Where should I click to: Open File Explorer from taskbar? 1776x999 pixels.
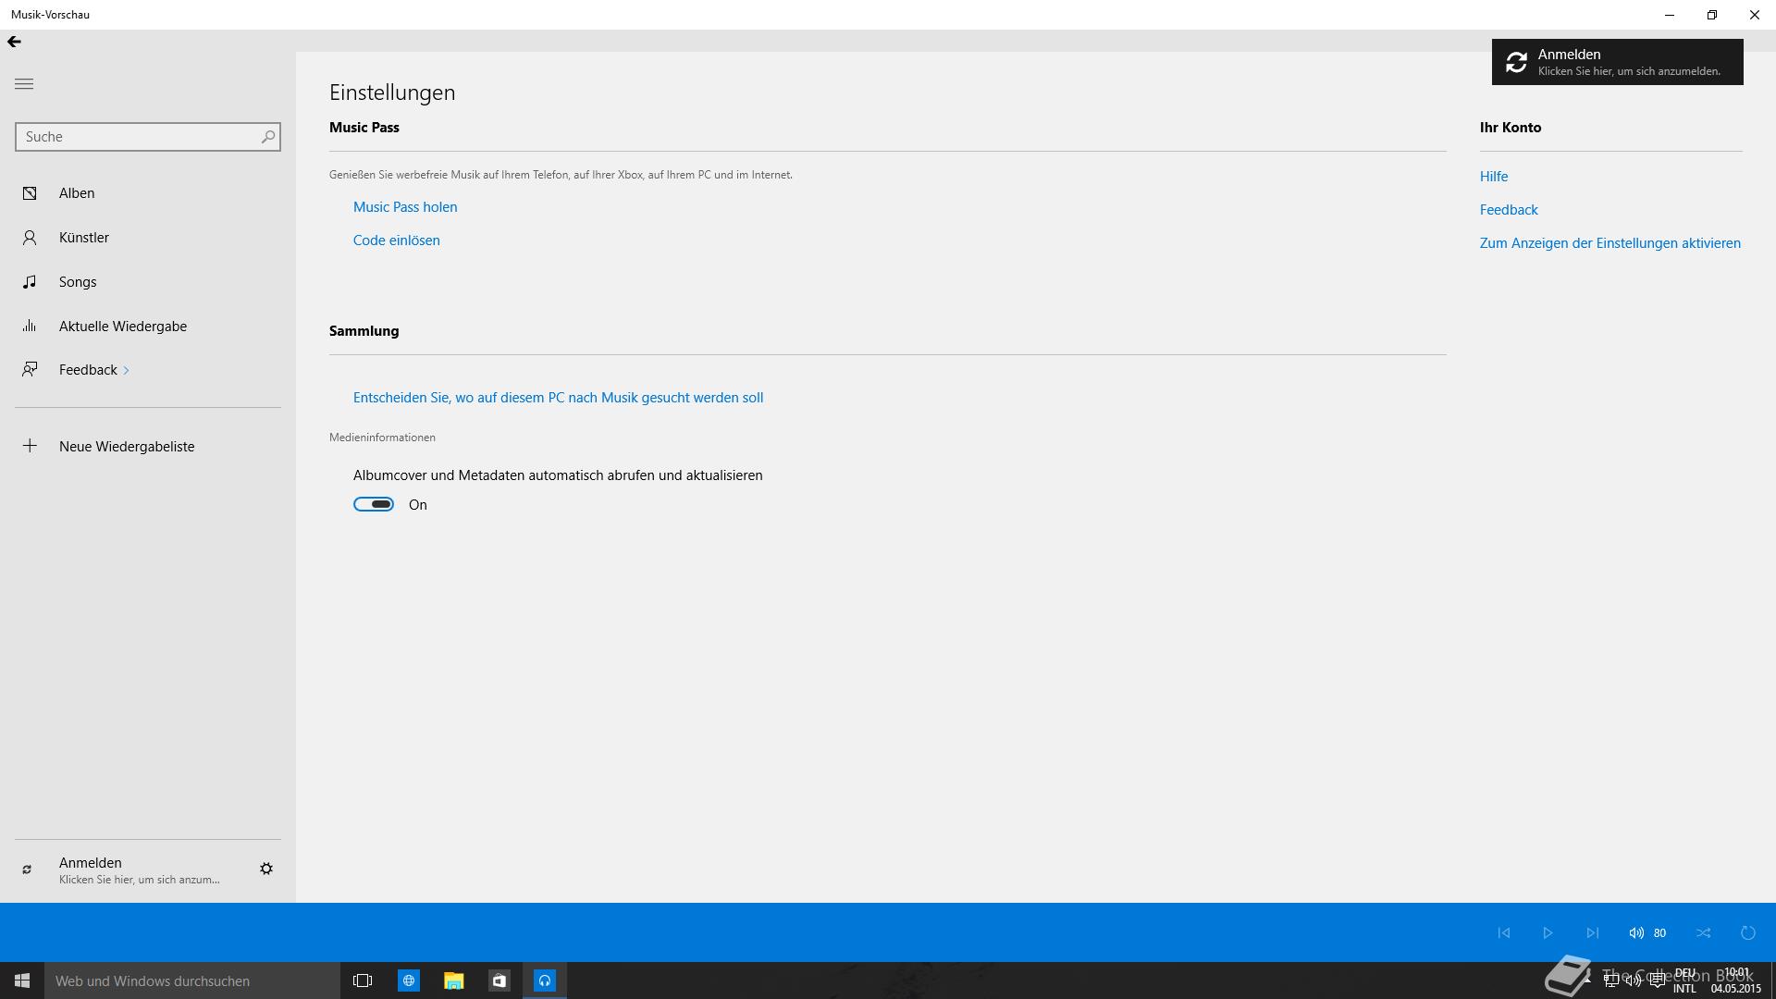[453, 980]
